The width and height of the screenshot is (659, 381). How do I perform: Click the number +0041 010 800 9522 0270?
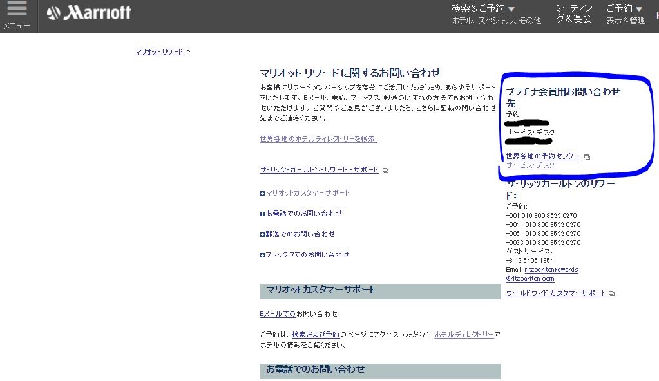543,225
